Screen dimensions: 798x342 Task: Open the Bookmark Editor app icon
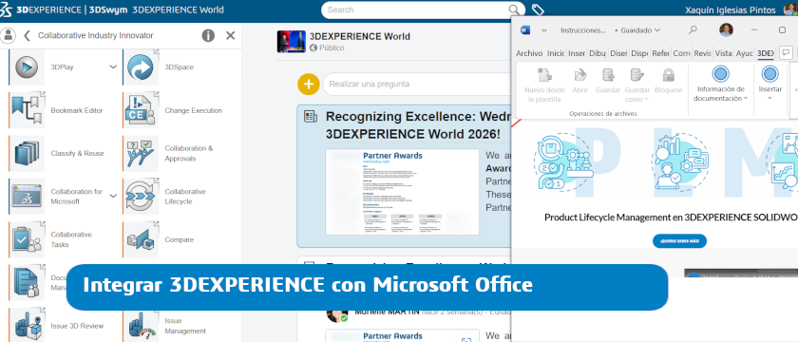coord(27,110)
